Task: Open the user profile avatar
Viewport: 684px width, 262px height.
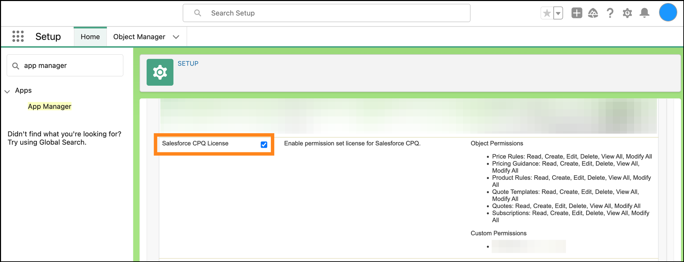Action: pyautogui.click(x=668, y=13)
